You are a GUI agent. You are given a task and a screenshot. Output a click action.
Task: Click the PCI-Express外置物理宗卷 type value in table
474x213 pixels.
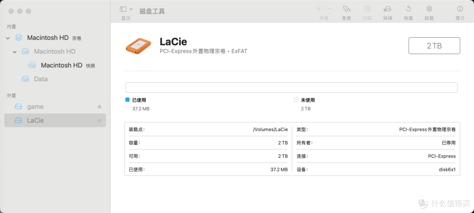427,130
